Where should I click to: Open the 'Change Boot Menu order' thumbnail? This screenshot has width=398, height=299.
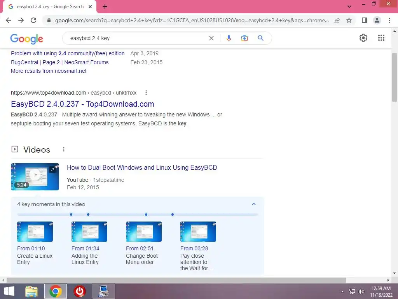pos(144,232)
